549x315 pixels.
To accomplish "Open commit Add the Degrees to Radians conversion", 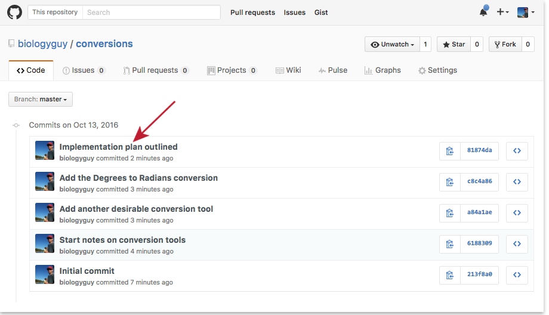I will (x=138, y=178).
